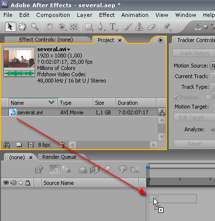Enable Frame Blending timeline switch
Screen dimensions: 215x221
click(x=95, y=170)
